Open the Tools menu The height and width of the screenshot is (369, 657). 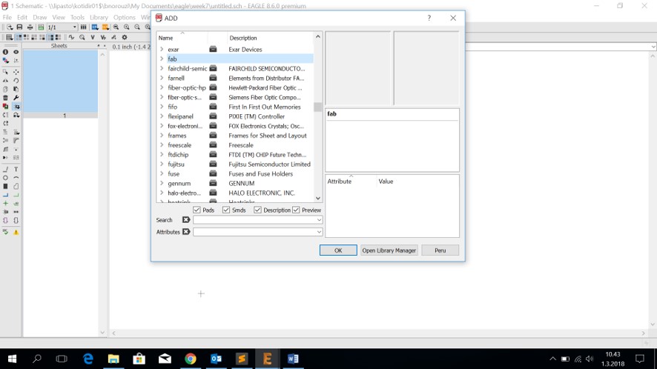77,17
